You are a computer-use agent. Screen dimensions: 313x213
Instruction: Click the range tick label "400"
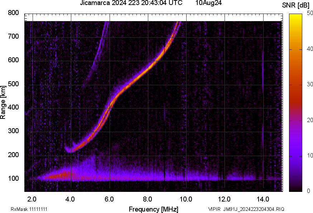click(x=13, y=107)
